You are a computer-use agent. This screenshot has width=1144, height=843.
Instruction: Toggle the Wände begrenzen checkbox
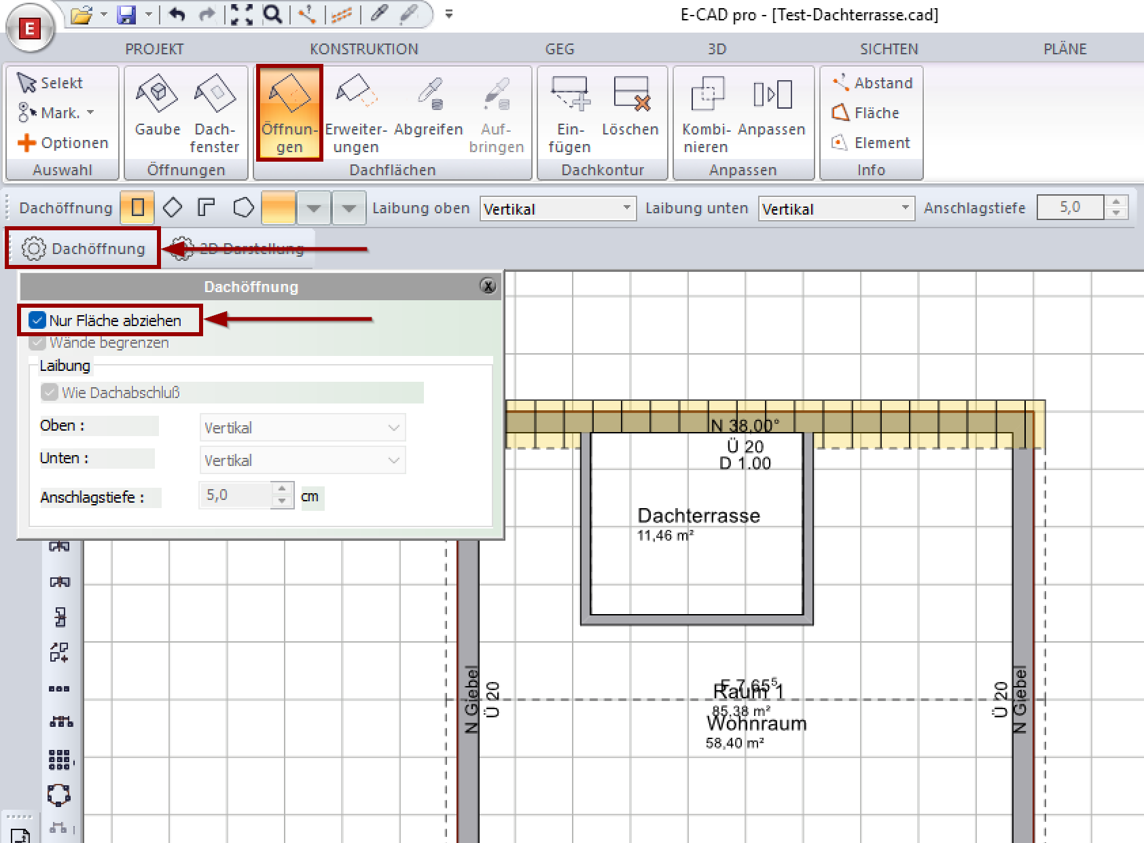coord(37,343)
